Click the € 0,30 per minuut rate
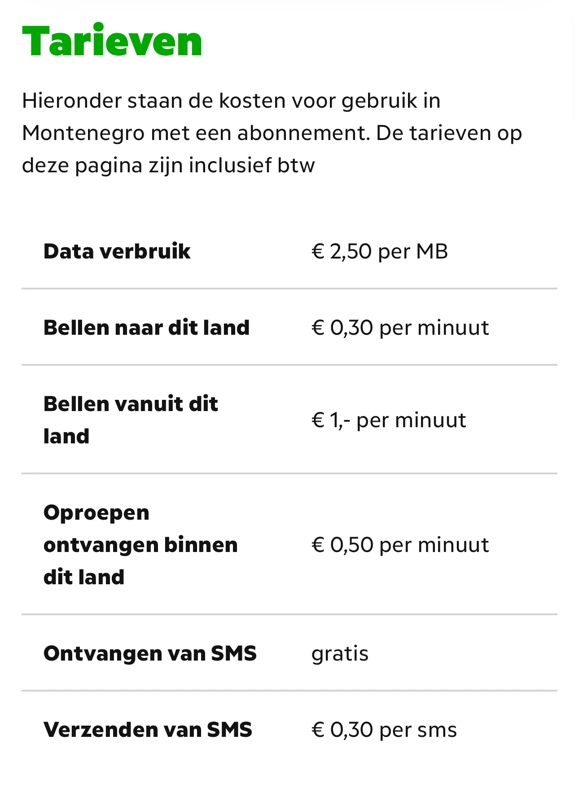Image resolution: width=579 pixels, height=797 pixels. tap(400, 328)
